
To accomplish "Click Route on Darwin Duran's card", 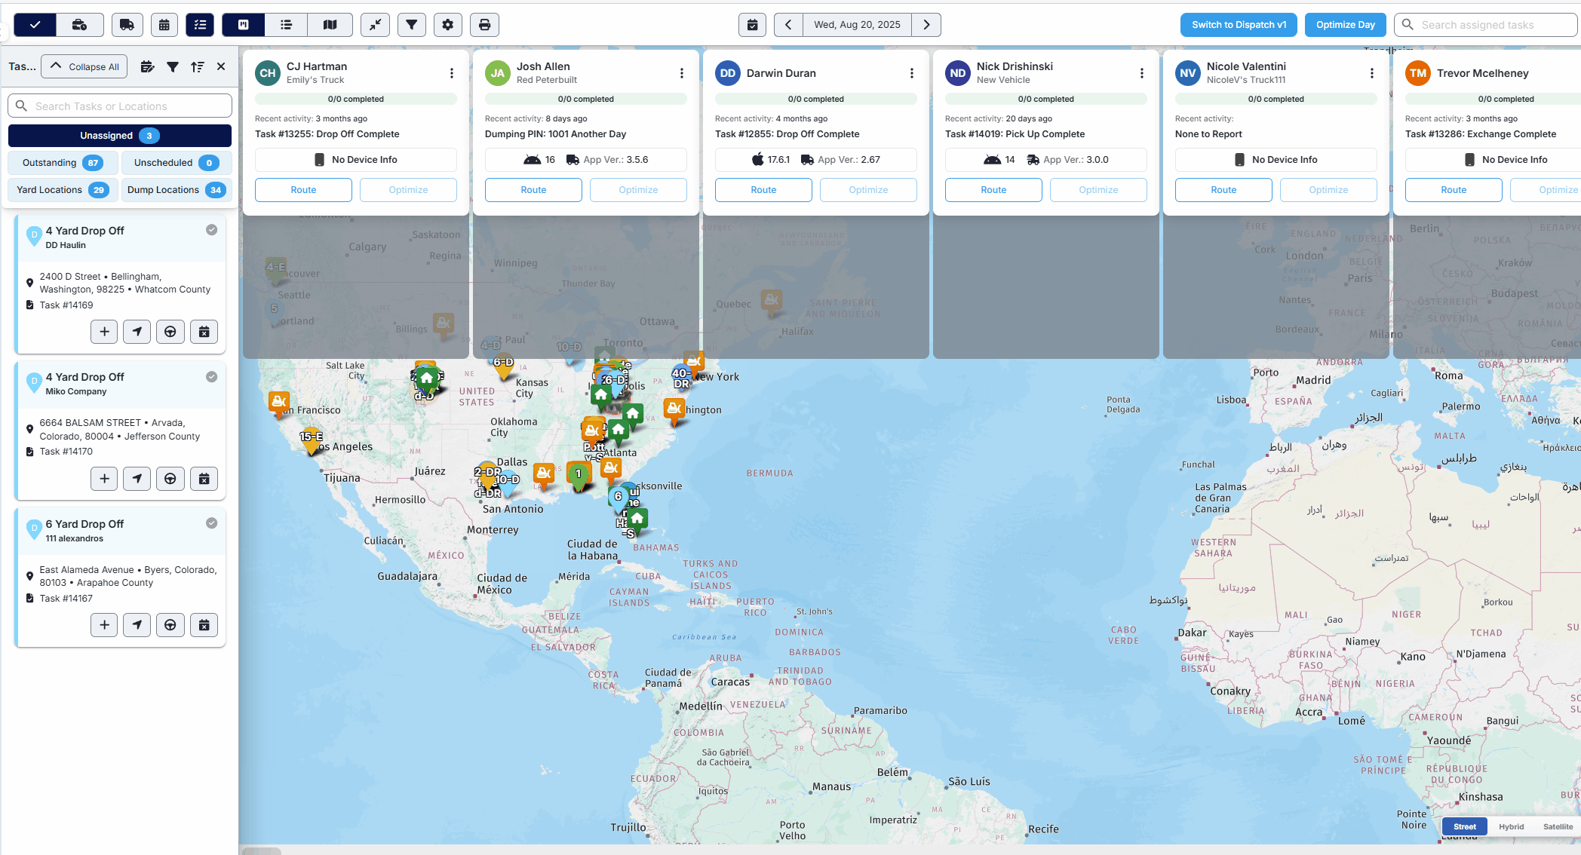I will point(763,190).
